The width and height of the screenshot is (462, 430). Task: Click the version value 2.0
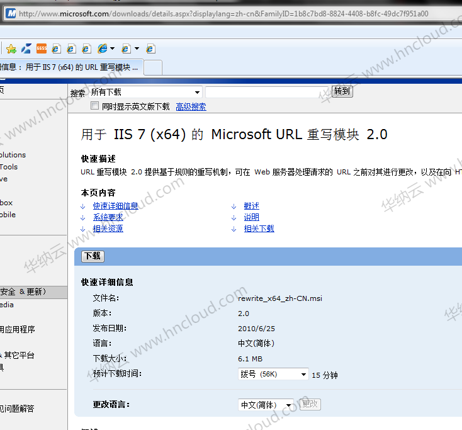(244, 314)
